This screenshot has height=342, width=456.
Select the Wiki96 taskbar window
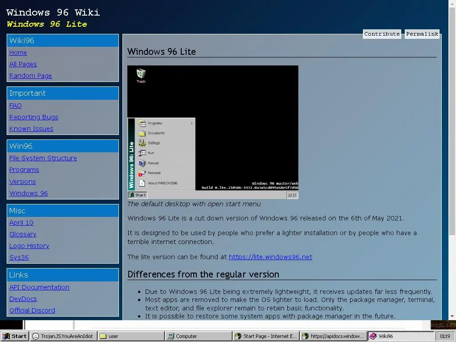tap(401, 336)
